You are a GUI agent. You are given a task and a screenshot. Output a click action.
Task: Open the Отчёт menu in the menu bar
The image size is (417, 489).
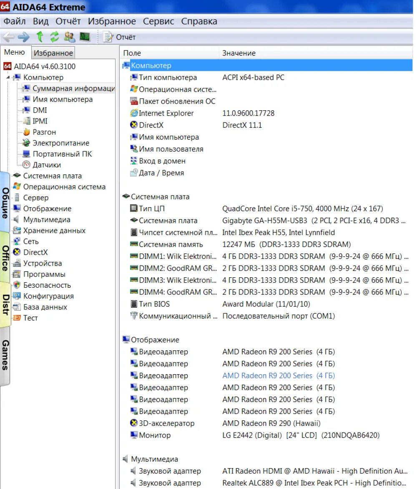point(68,21)
